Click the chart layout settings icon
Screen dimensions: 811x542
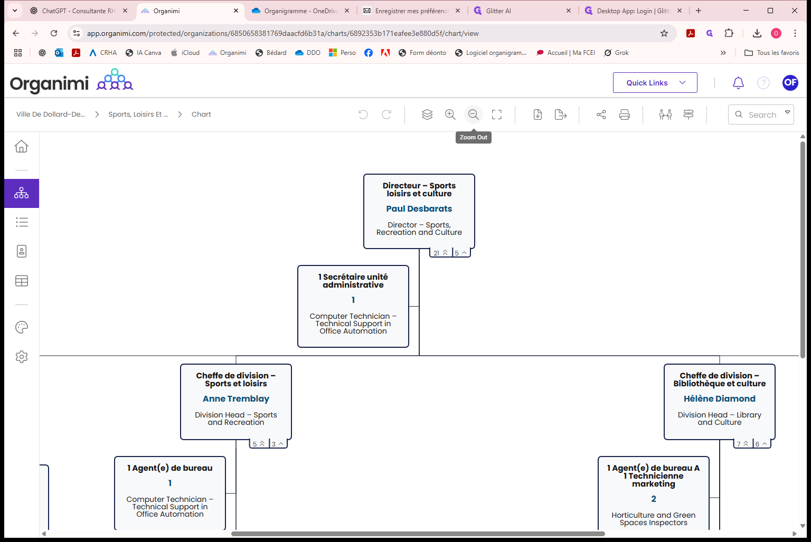[x=689, y=115]
